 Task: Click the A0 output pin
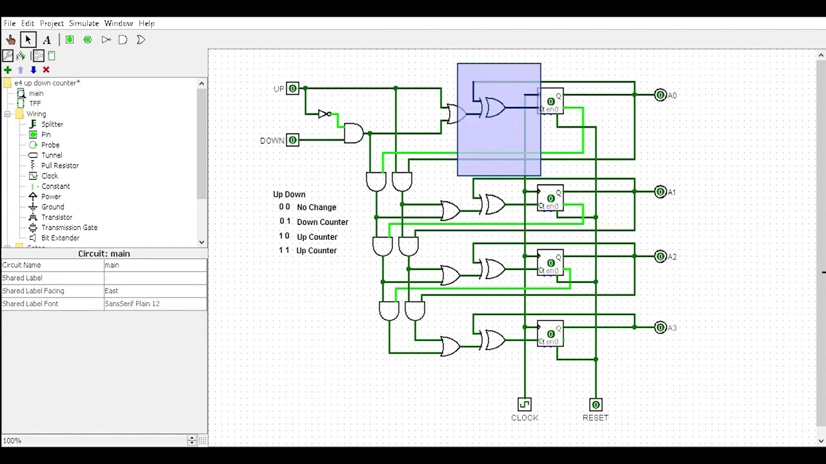click(x=660, y=95)
